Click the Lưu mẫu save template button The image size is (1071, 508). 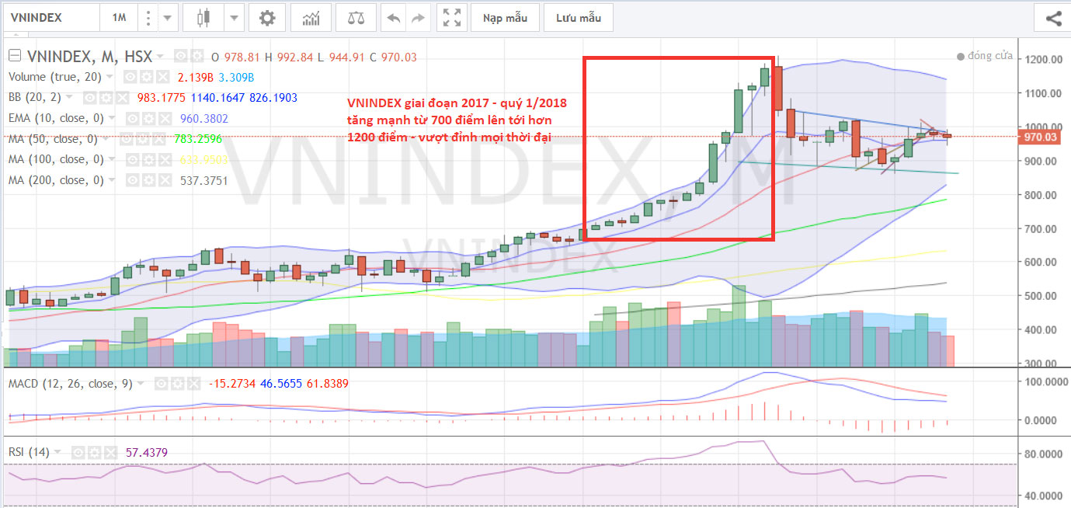click(579, 17)
